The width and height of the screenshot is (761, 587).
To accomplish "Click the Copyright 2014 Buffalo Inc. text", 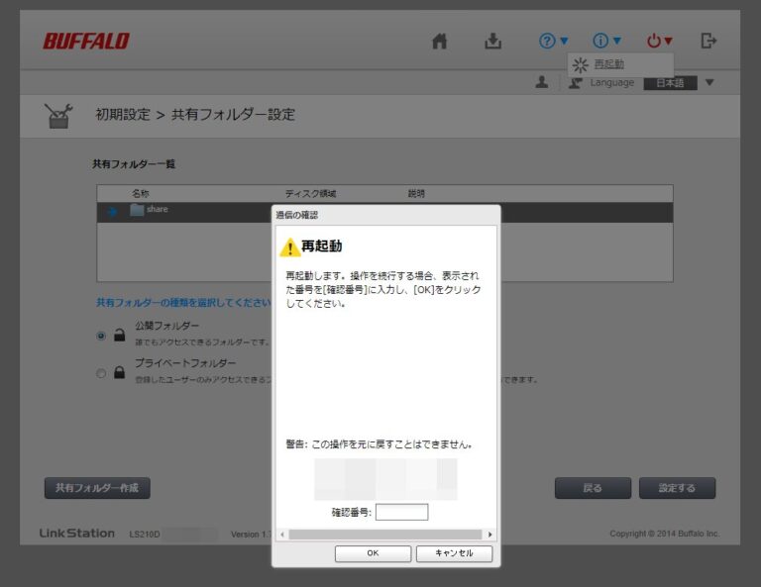I will 665,534.
